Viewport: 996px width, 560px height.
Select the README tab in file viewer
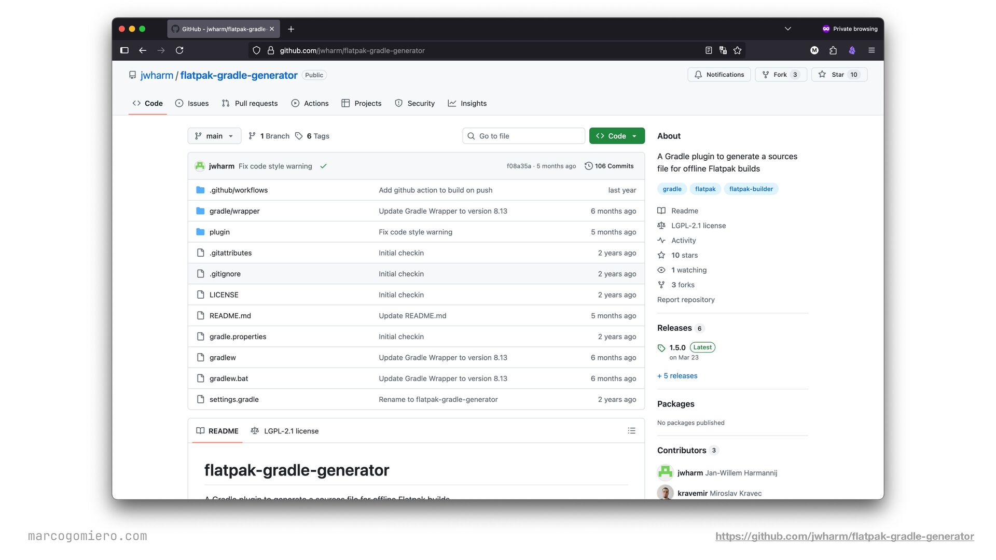point(217,431)
